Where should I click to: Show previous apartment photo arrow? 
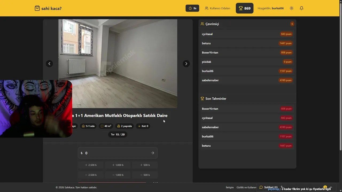(49, 64)
